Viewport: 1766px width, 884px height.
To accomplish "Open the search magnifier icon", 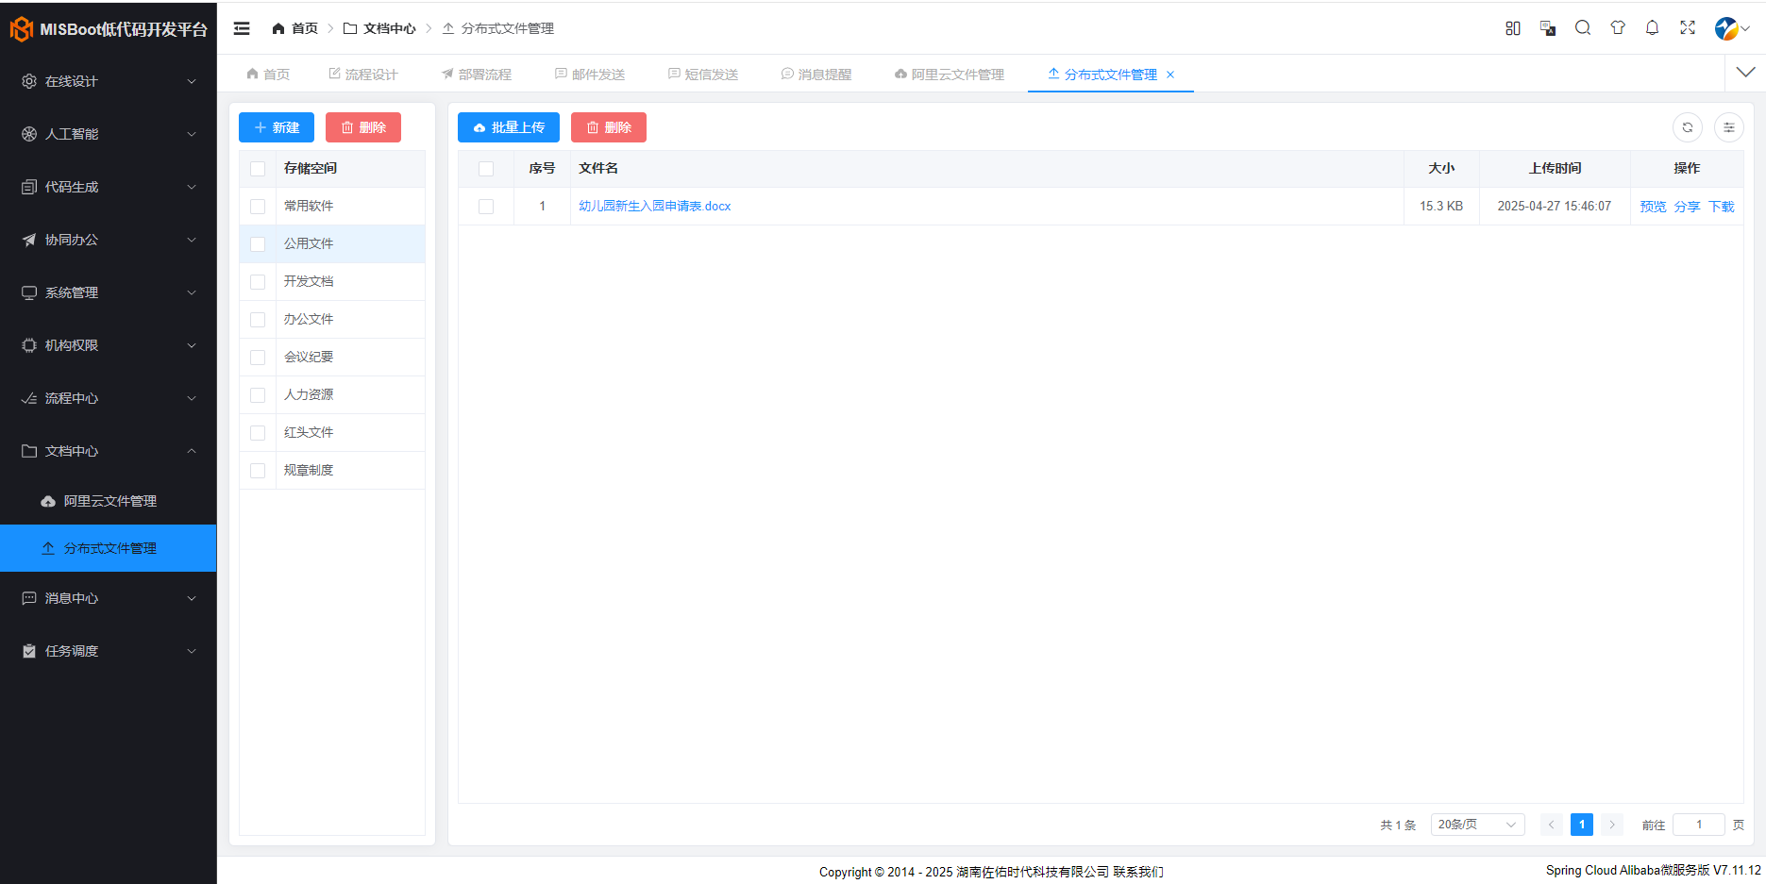I will 1583,28.
